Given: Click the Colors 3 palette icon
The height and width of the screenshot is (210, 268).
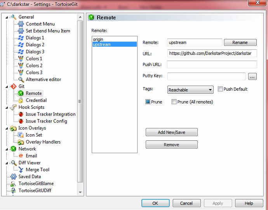Looking at the screenshot, I should [x=21, y=72].
